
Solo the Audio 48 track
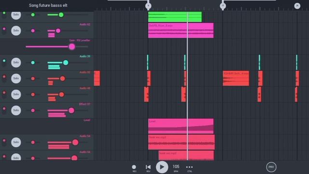pyautogui.click(x=16, y=94)
